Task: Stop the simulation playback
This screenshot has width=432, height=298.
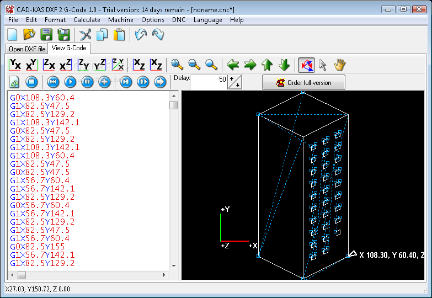Action: tap(31, 82)
